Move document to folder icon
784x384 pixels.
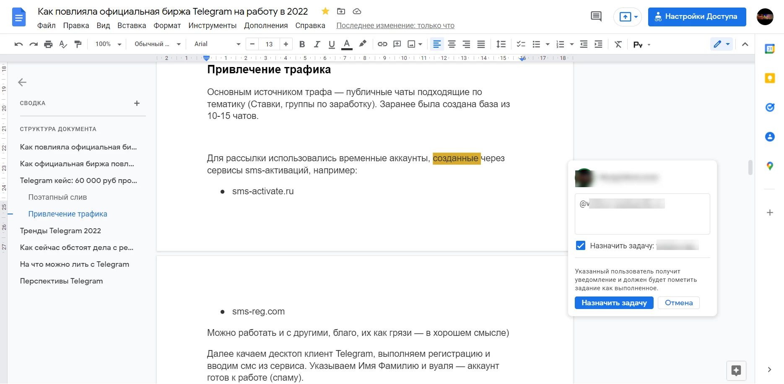click(x=341, y=11)
